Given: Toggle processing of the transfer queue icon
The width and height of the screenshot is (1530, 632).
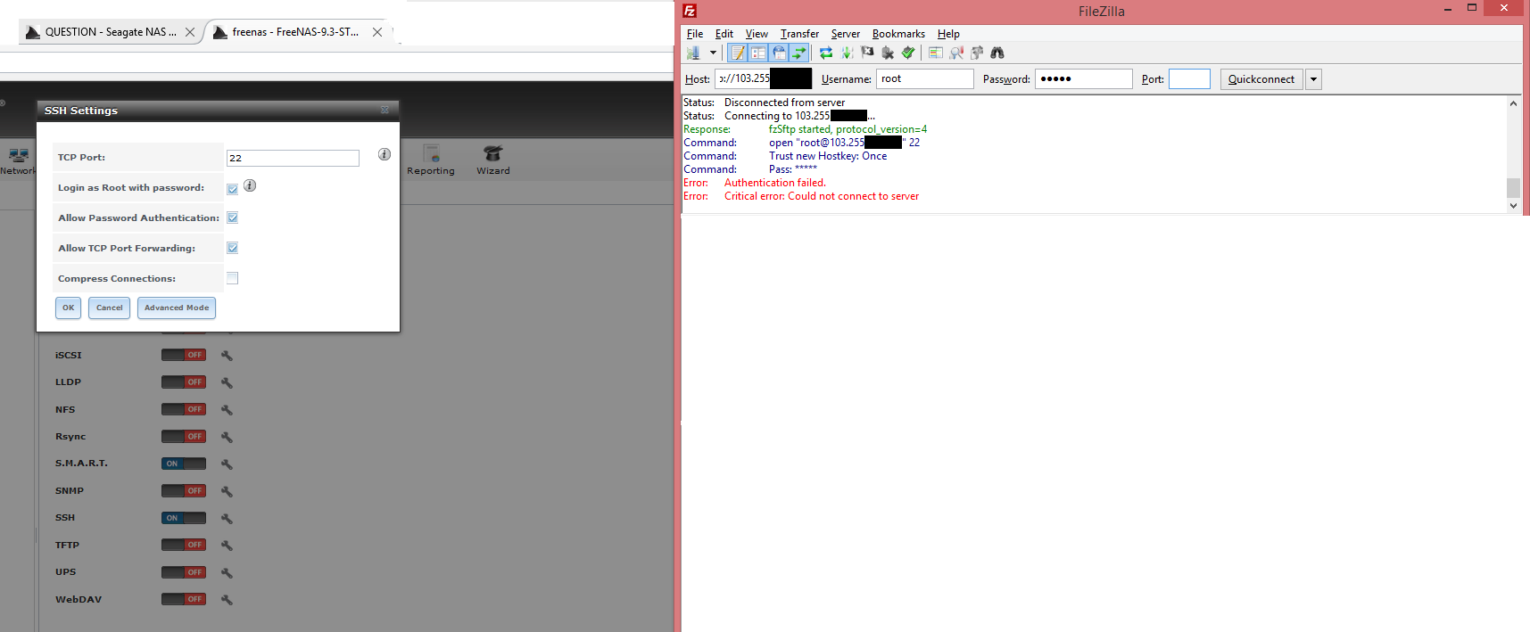Looking at the screenshot, I should click(847, 53).
